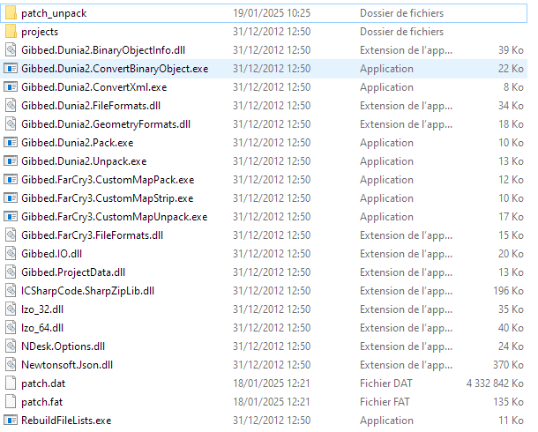This screenshot has height=432, width=538.
Task: Click the patch.dat date 18/01/2025 12:21
Action: (272, 384)
